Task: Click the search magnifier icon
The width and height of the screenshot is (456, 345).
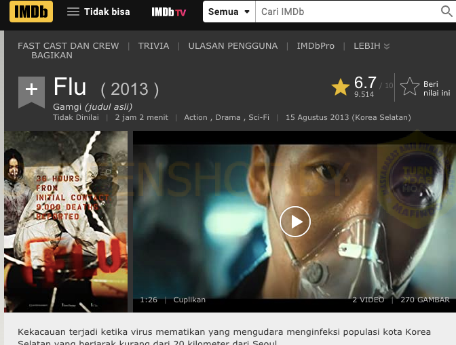Action: pos(446,12)
